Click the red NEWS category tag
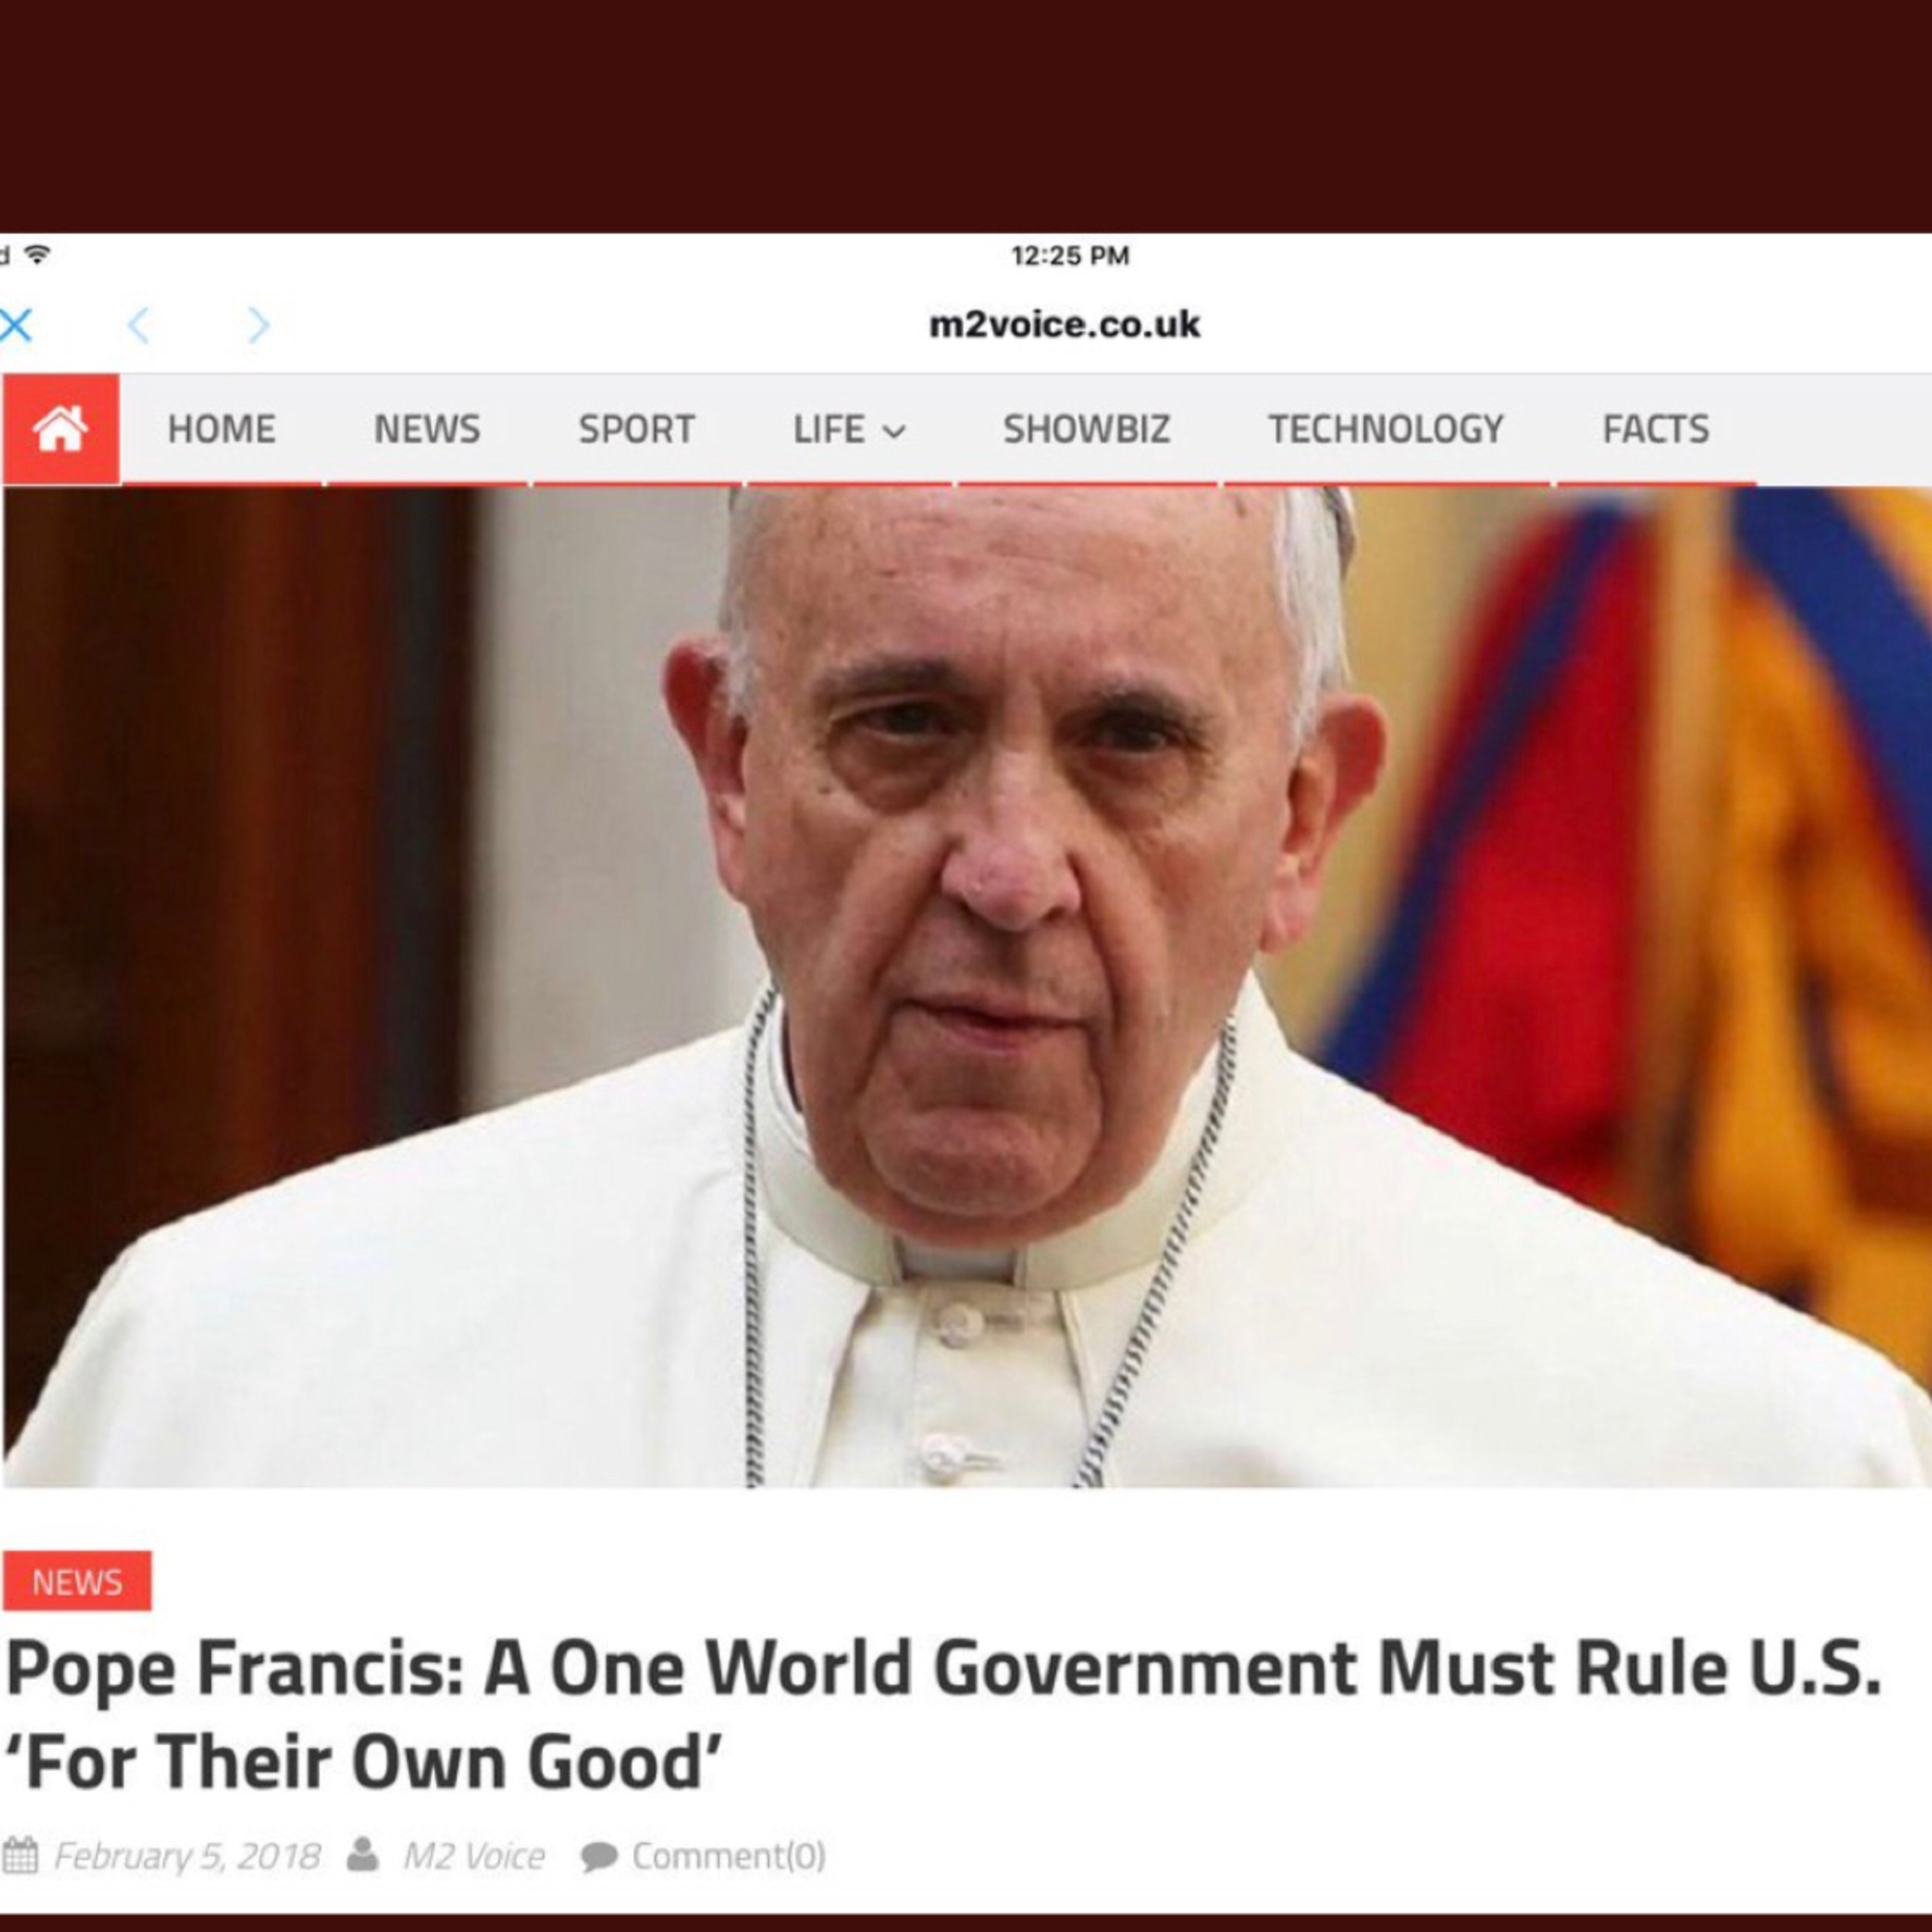This screenshot has height=1932, width=1932. pos(77,1582)
